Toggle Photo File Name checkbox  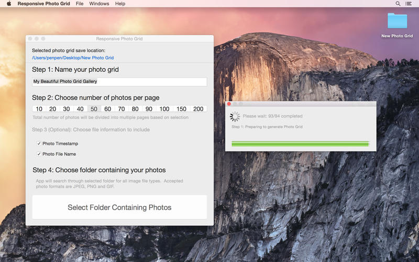[39, 154]
